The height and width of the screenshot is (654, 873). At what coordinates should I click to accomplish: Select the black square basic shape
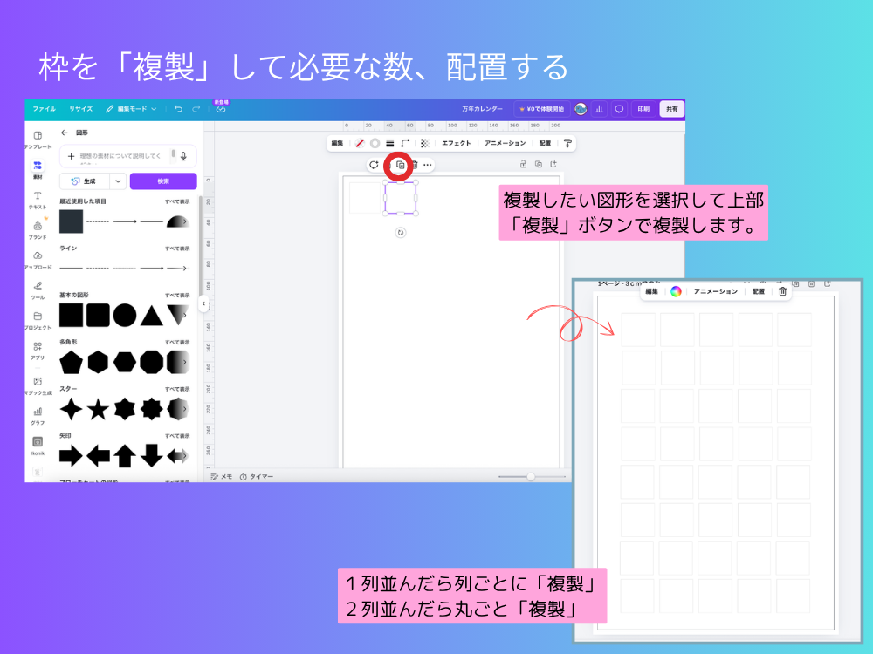pos(72,316)
